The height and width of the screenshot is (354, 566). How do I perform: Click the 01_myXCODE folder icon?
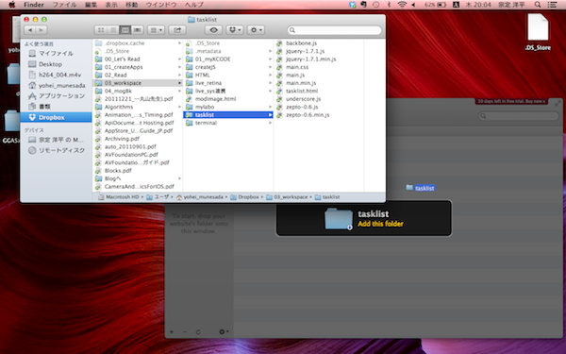click(x=190, y=59)
